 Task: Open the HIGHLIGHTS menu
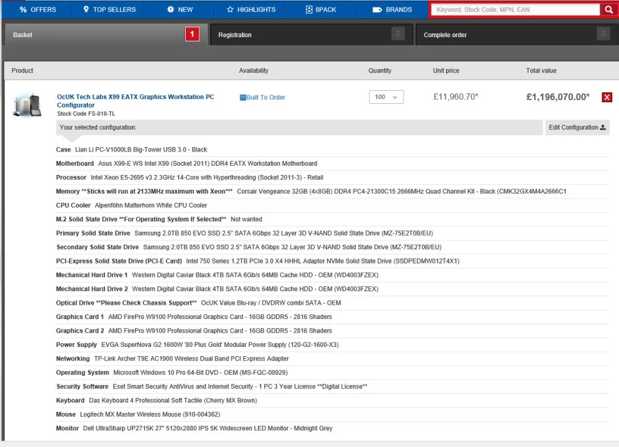pos(250,9)
